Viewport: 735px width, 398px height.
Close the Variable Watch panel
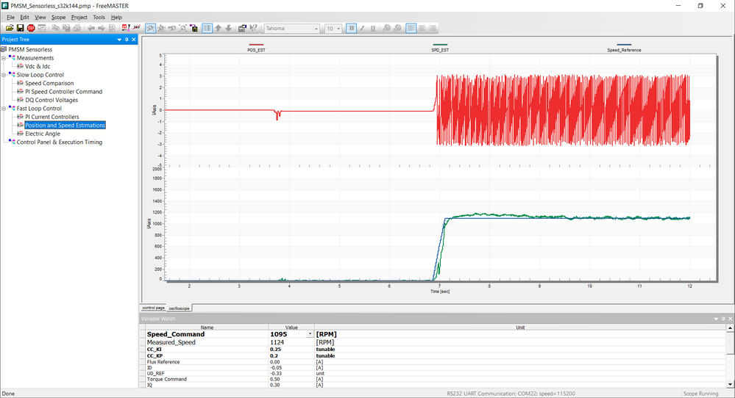(731, 319)
